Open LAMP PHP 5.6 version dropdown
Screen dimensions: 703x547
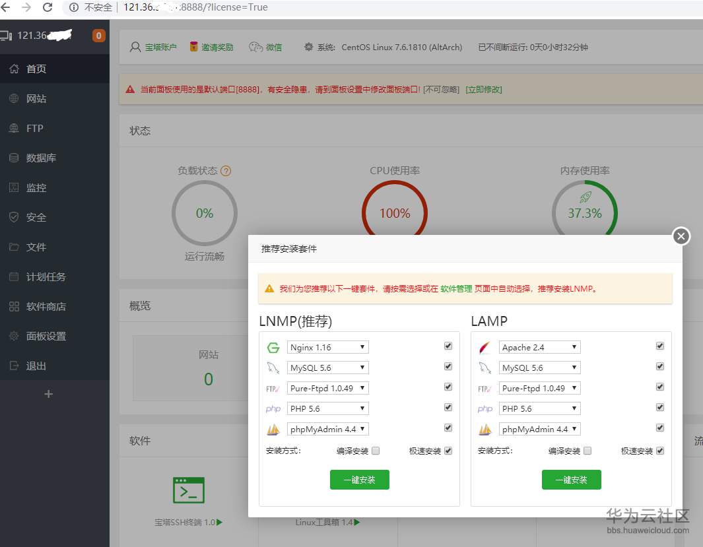tap(540, 408)
